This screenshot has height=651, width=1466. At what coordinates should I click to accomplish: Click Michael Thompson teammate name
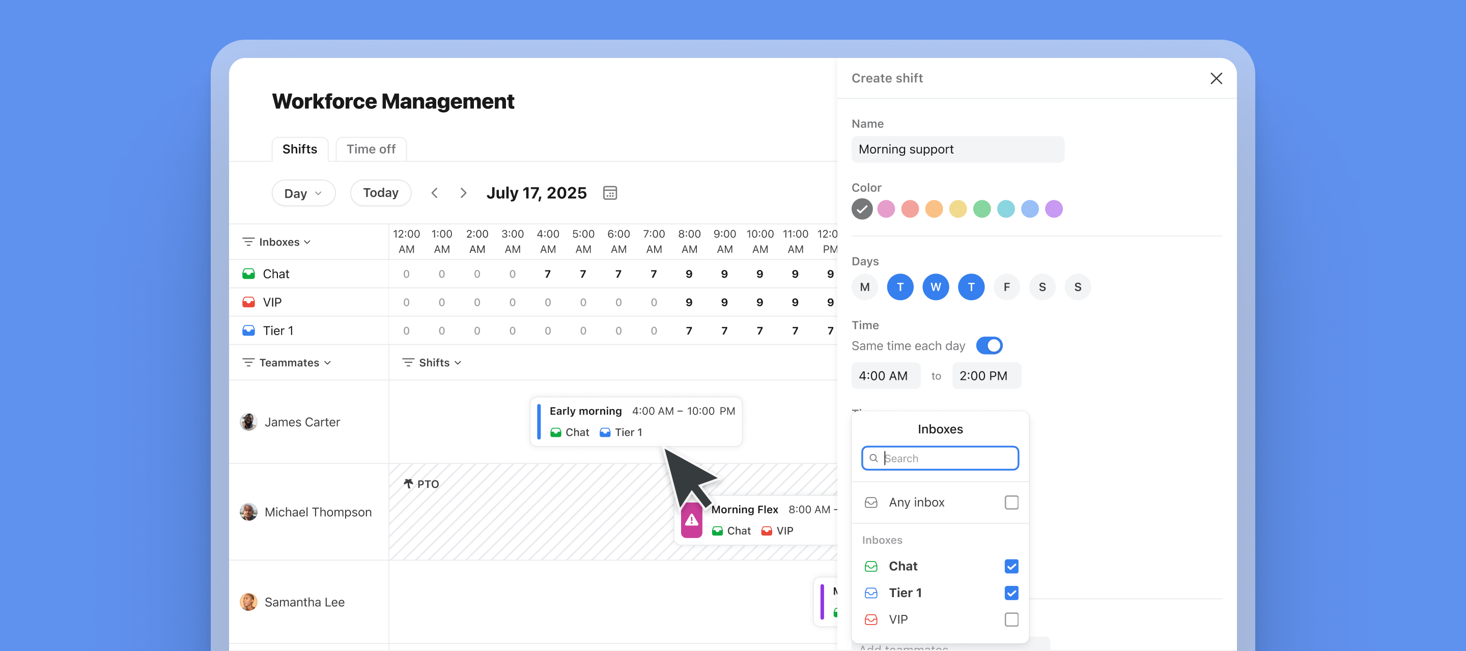318,512
